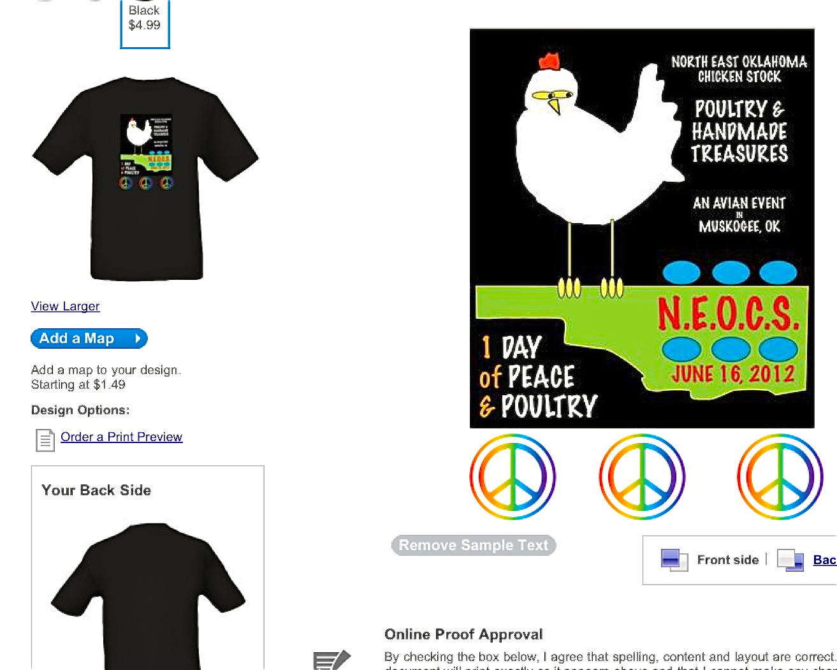The width and height of the screenshot is (837, 670).
Task: Click the document icon beside Order a Print Preview
Action: (x=45, y=440)
